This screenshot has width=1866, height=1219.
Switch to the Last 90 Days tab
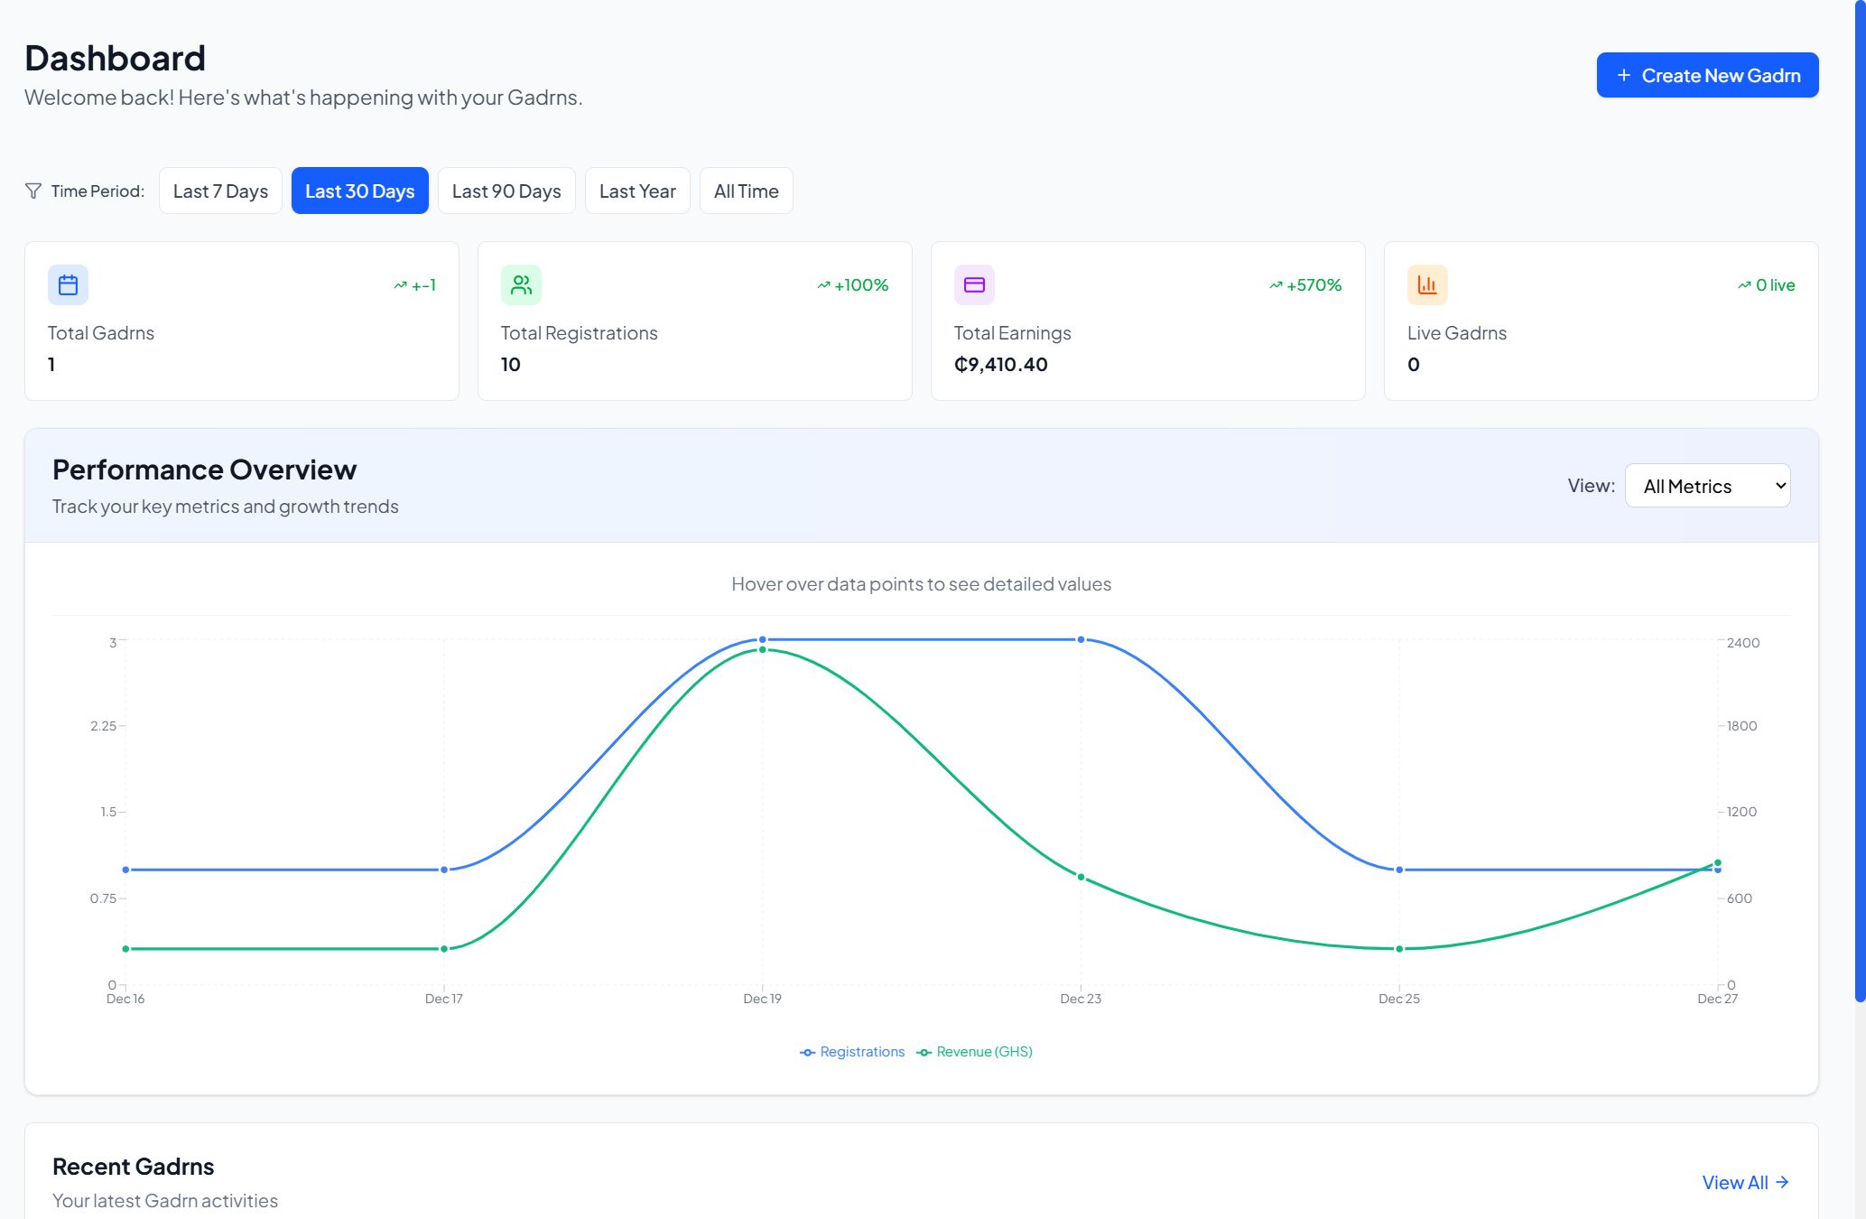click(x=506, y=191)
